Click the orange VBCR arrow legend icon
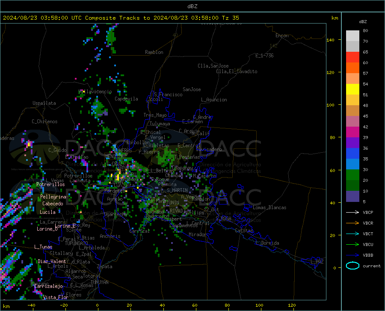Image resolution: width=385 pixels, height=311 pixels. click(x=352, y=223)
